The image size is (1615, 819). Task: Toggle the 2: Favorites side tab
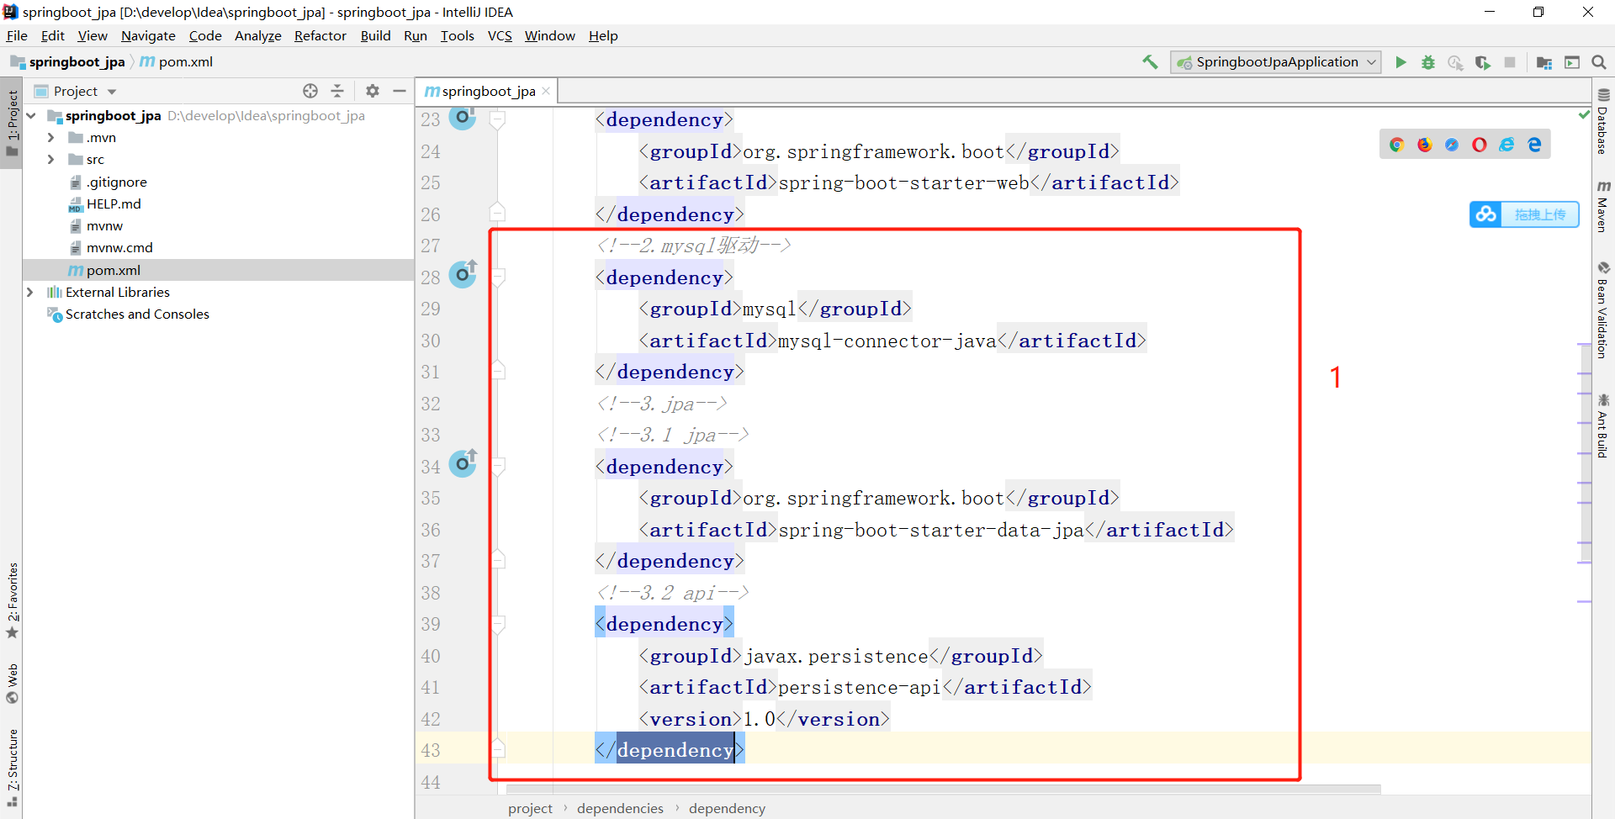pyautogui.click(x=12, y=600)
